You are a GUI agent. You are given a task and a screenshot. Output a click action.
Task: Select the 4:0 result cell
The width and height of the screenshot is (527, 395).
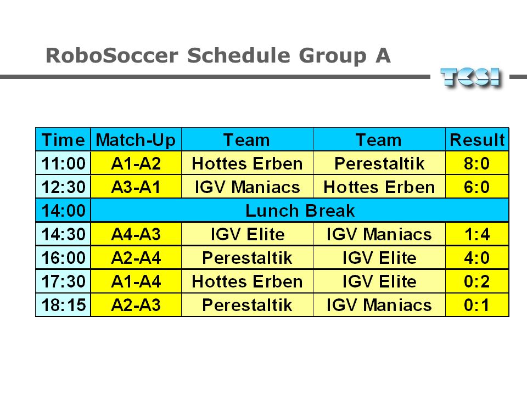click(477, 257)
